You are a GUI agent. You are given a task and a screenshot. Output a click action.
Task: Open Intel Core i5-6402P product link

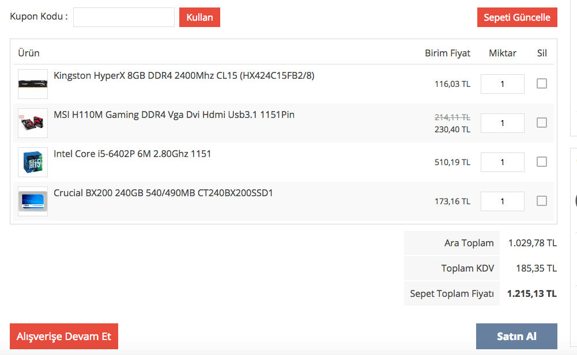133,154
